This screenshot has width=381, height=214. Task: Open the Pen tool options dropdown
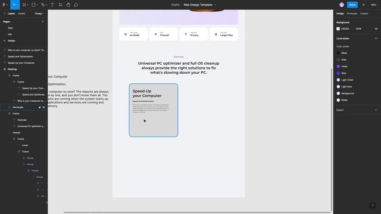point(46,5)
